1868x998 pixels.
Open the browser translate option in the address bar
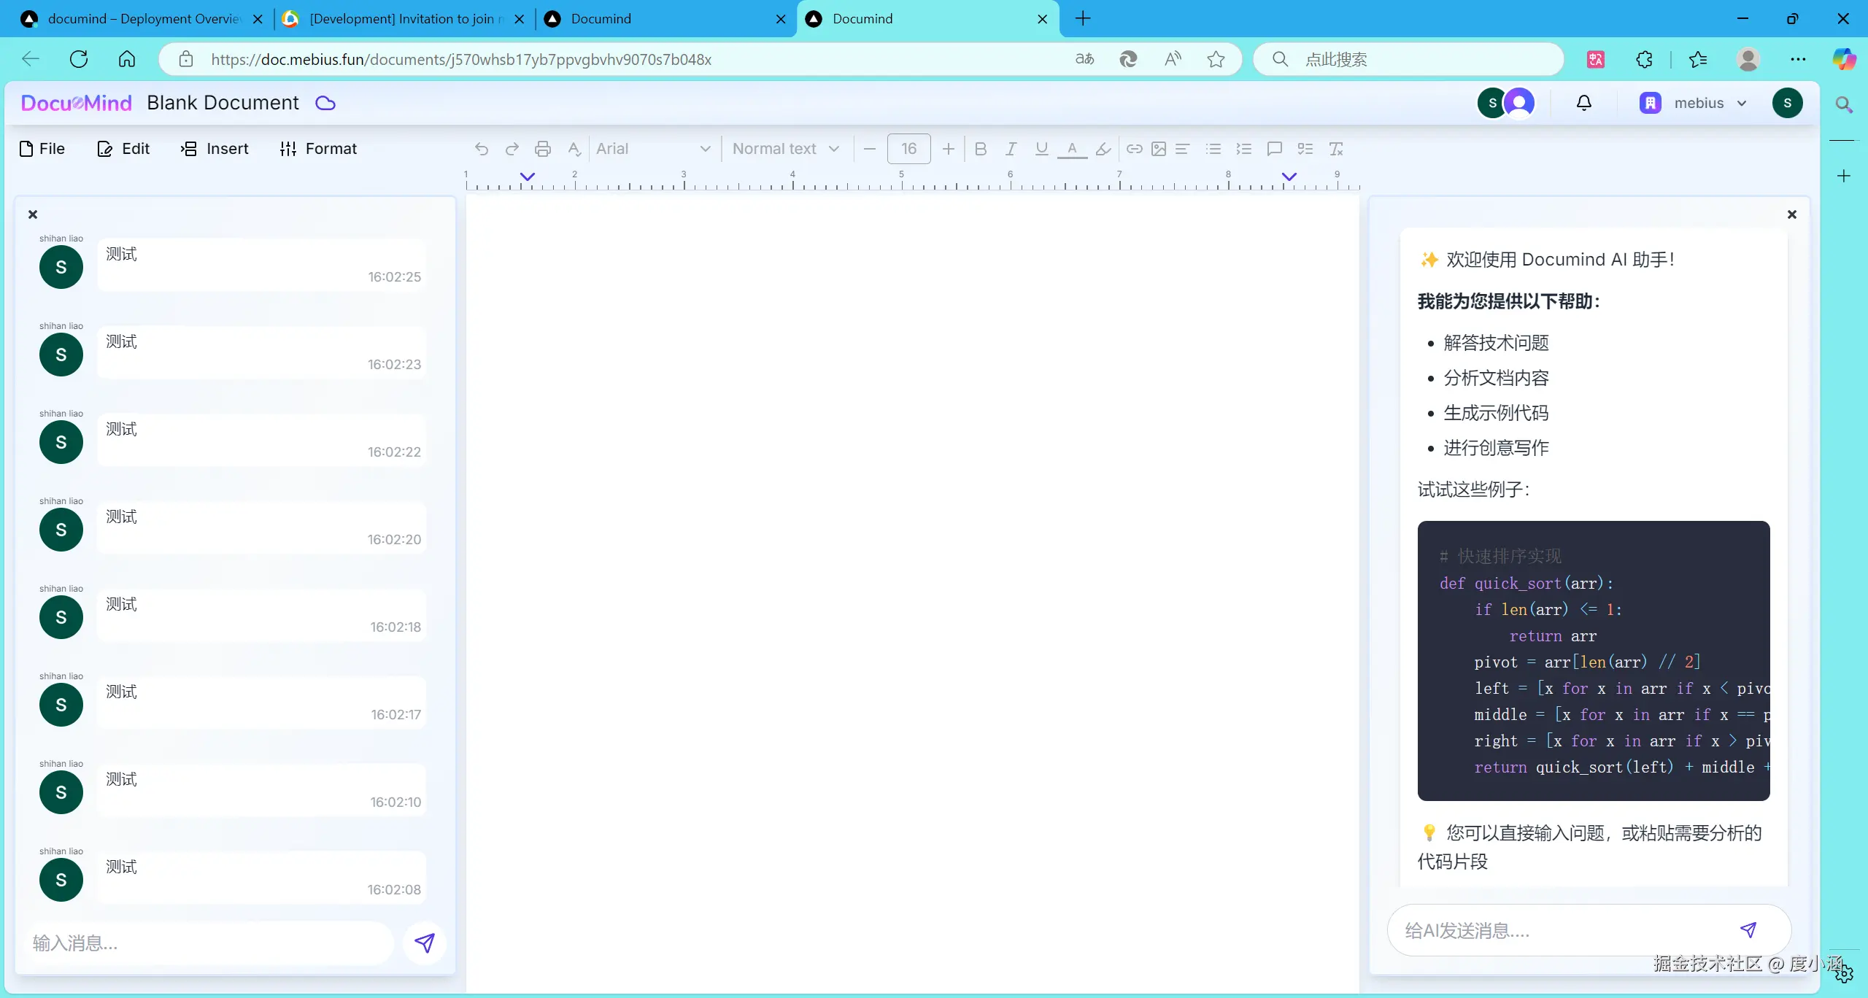1085,59
